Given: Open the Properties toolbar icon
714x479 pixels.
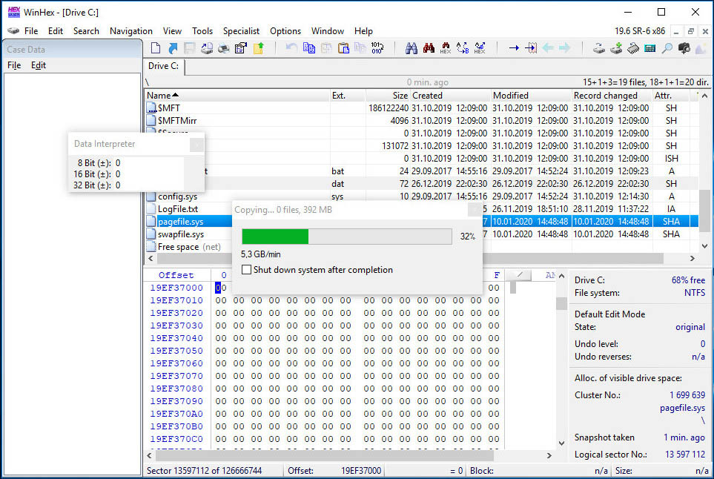Looking at the screenshot, I should [241, 47].
